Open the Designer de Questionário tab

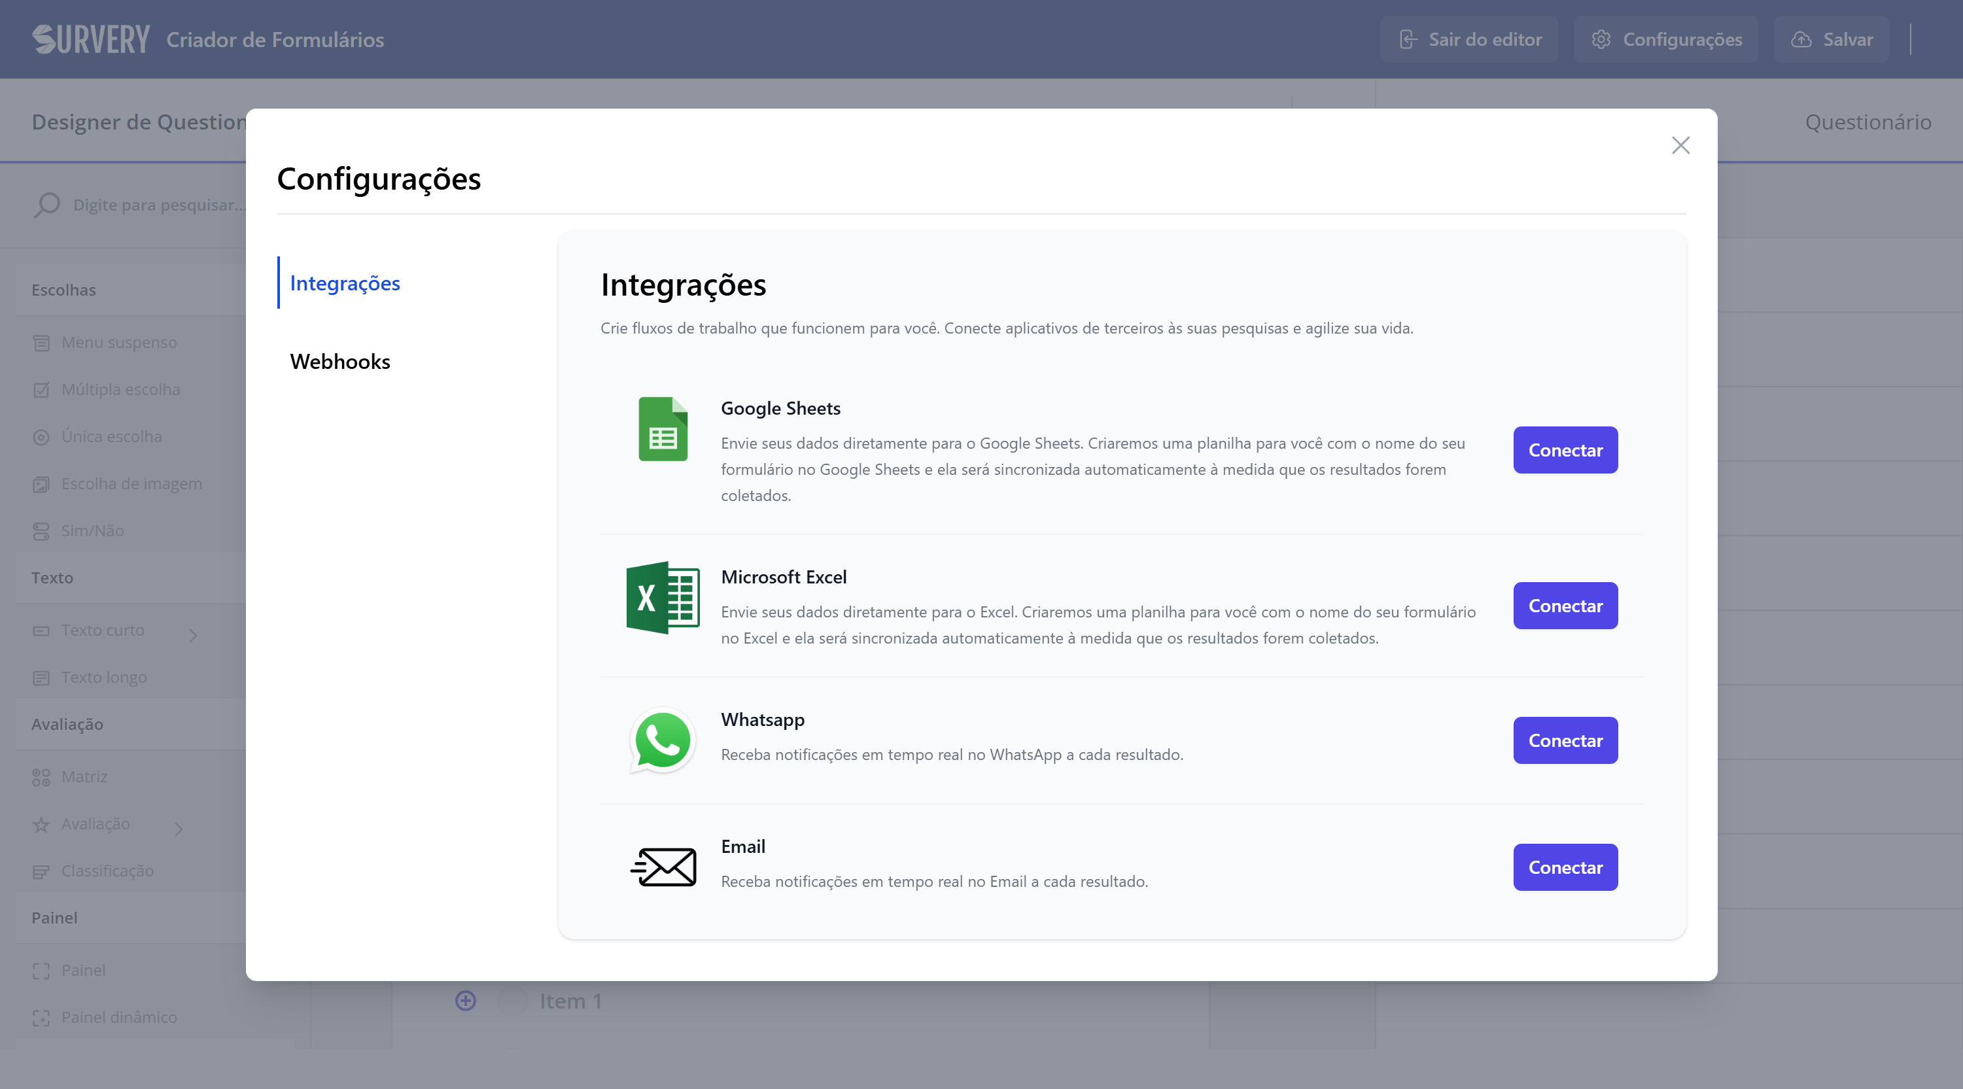coord(139,122)
